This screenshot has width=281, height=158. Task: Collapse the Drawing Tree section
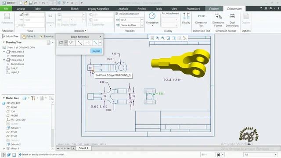pos(4,42)
